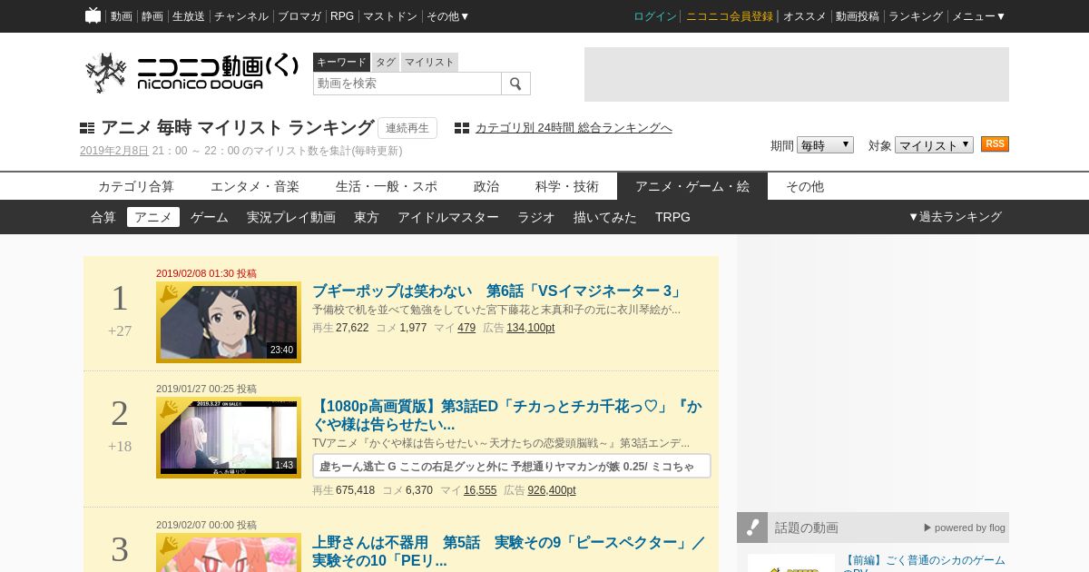Viewport: 1089px width, 572px height.
Task: Click ニコニコ会員登録 link
Action: point(730,16)
